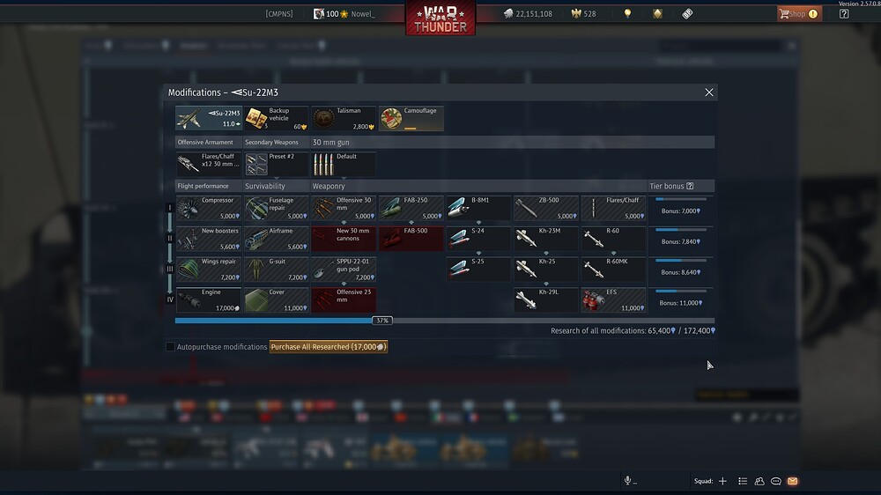This screenshot has height=495, width=881.
Task: Click the modification research progress bar
Action: 444,321
